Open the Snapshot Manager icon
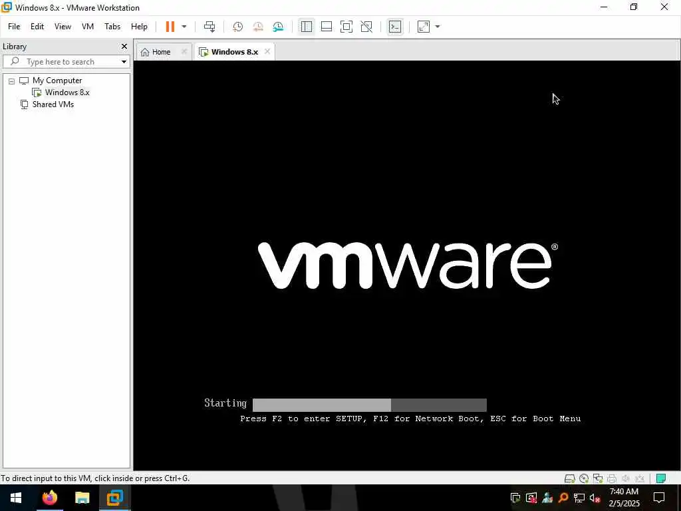The width and height of the screenshot is (681, 511). tap(278, 27)
